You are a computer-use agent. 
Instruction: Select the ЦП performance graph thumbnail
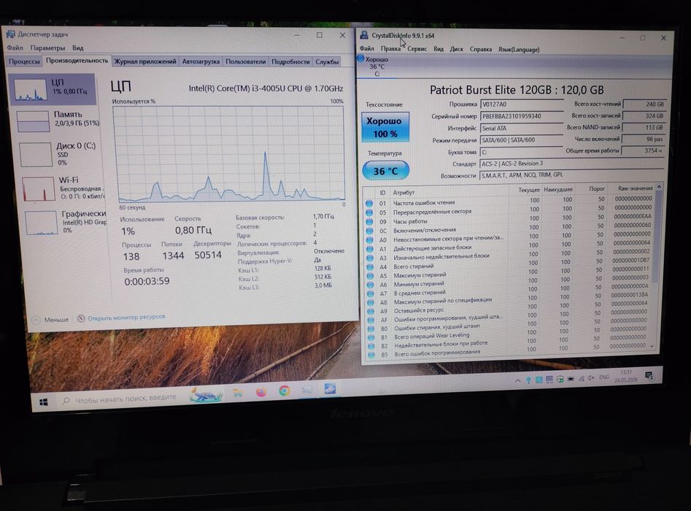(31, 90)
